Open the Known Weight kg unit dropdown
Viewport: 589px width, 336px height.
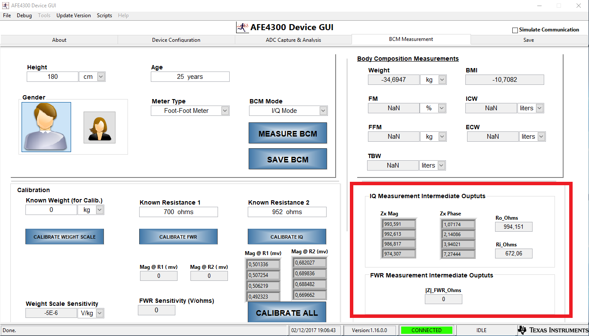(x=100, y=210)
